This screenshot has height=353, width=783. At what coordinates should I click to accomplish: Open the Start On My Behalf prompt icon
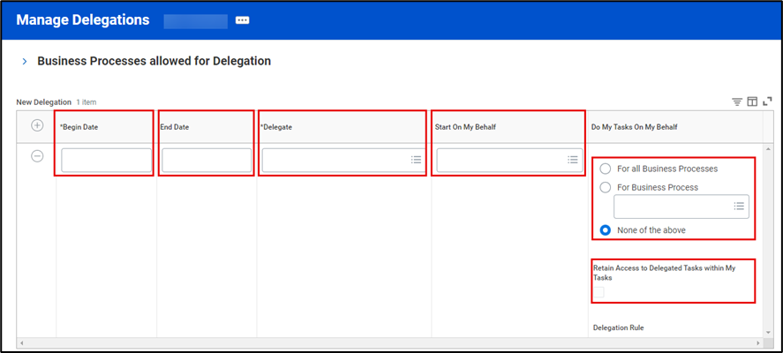[x=573, y=160]
